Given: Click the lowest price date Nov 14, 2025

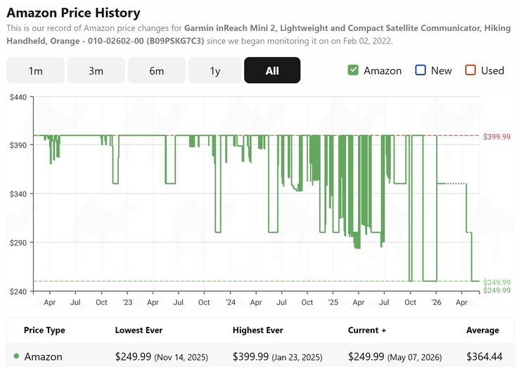Looking at the screenshot, I should pyautogui.click(x=181, y=357).
